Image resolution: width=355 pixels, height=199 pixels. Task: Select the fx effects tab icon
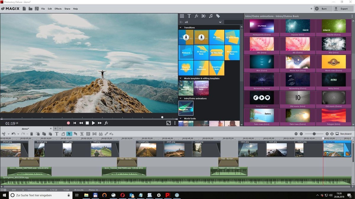[x=196, y=16]
